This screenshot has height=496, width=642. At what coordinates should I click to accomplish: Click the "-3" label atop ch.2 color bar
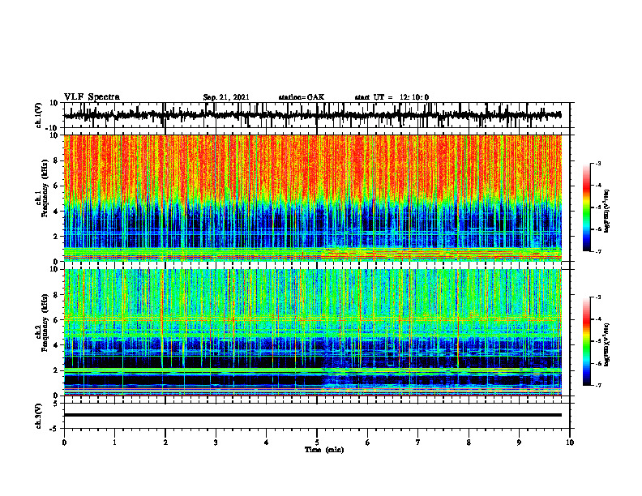[598, 297]
